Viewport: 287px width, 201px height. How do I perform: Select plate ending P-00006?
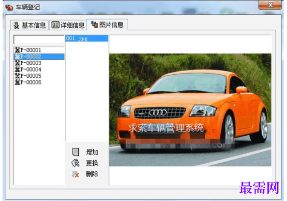[39, 82]
